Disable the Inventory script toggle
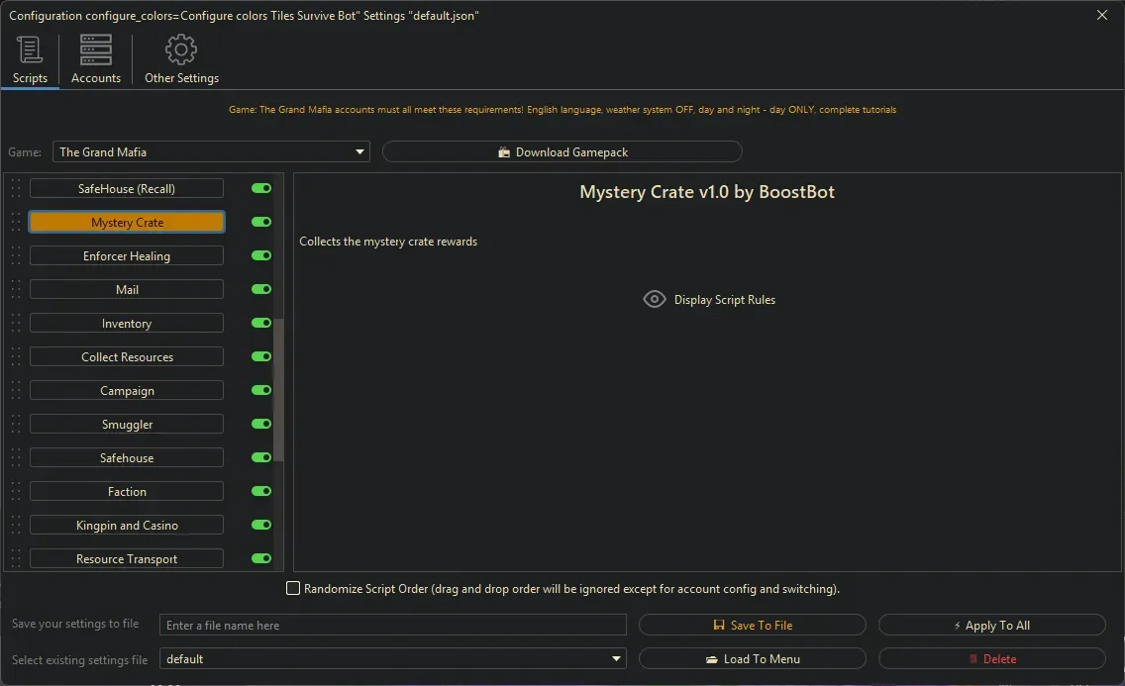This screenshot has height=686, width=1125. pyautogui.click(x=261, y=324)
